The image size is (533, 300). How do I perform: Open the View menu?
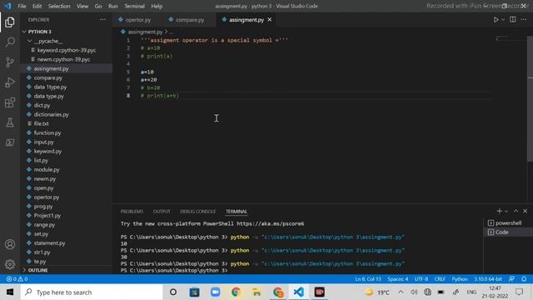(x=82, y=6)
